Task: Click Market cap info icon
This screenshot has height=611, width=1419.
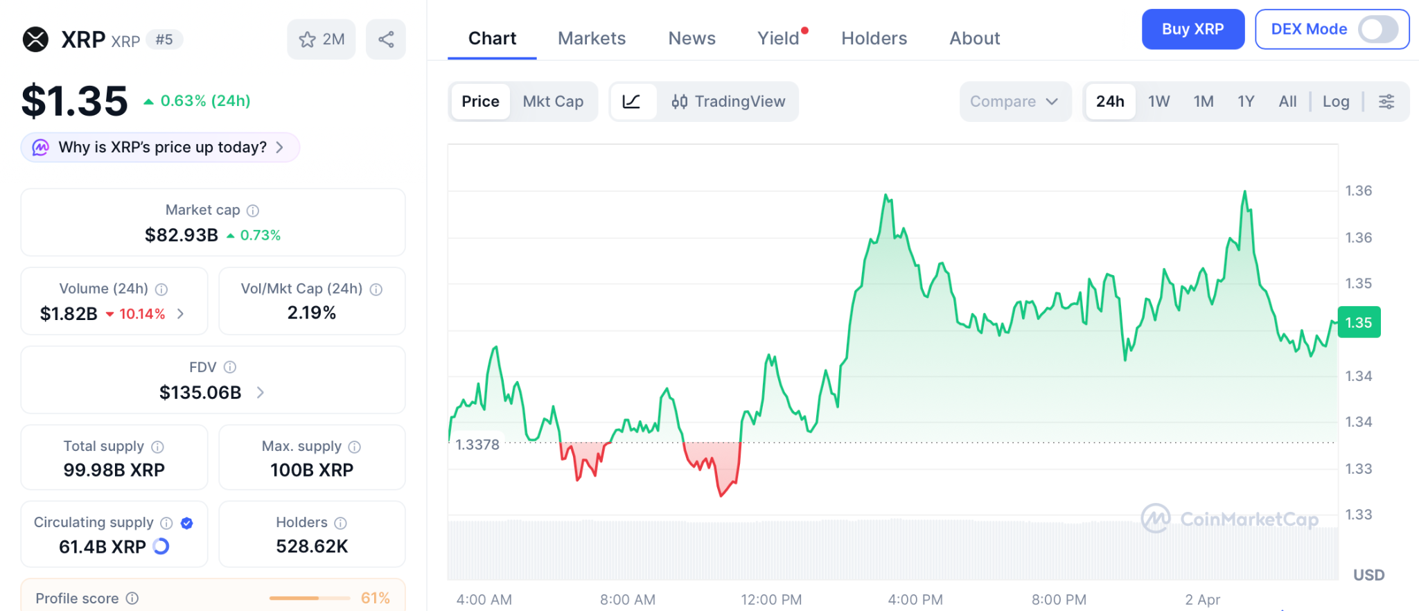Action: click(253, 211)
